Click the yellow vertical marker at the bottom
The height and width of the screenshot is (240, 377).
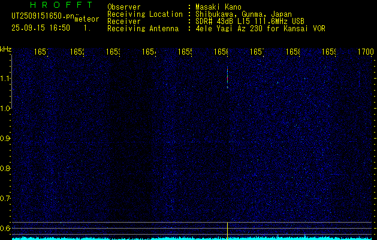(227, 231)
